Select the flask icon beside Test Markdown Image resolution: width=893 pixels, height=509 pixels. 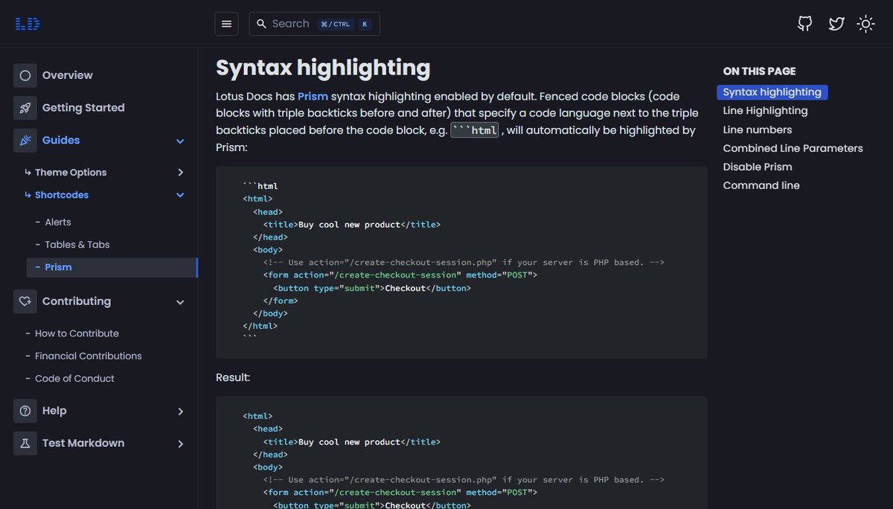pos(25,444)
